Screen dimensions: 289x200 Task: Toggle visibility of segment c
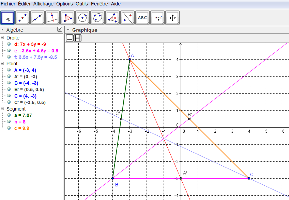(9, 128)
